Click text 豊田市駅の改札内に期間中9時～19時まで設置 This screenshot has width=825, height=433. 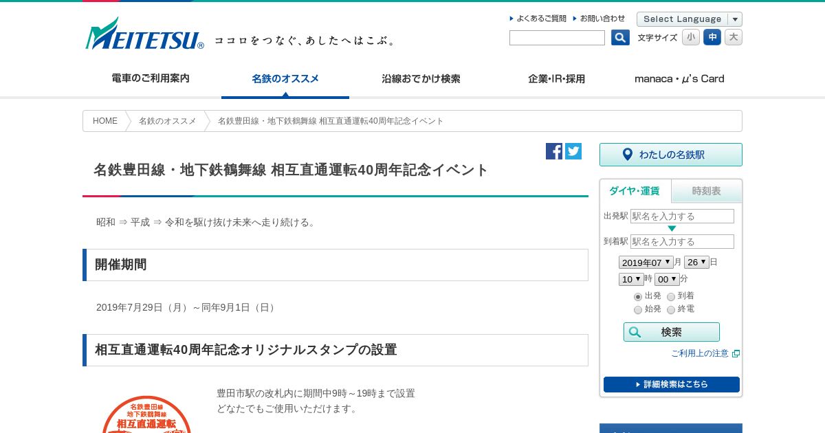(x=316, y=393)
